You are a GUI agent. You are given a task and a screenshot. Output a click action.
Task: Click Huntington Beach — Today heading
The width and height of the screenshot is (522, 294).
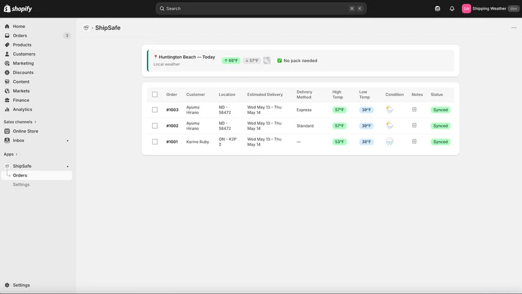pos(187,57)
